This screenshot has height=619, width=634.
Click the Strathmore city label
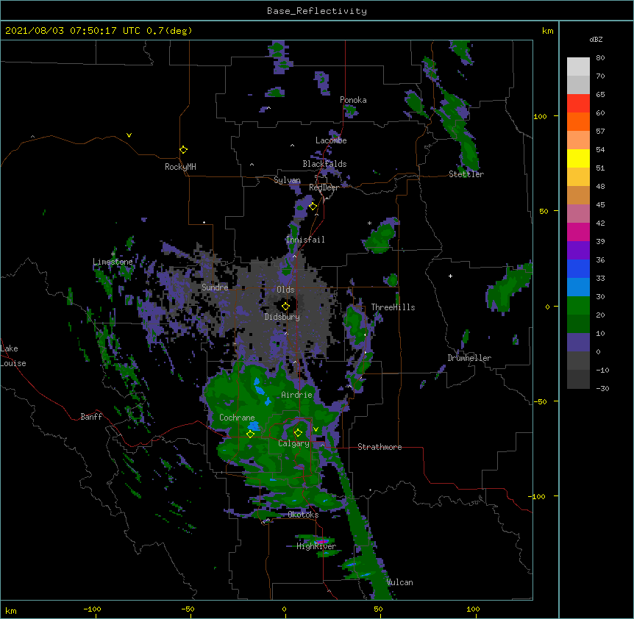pos(380,447)
